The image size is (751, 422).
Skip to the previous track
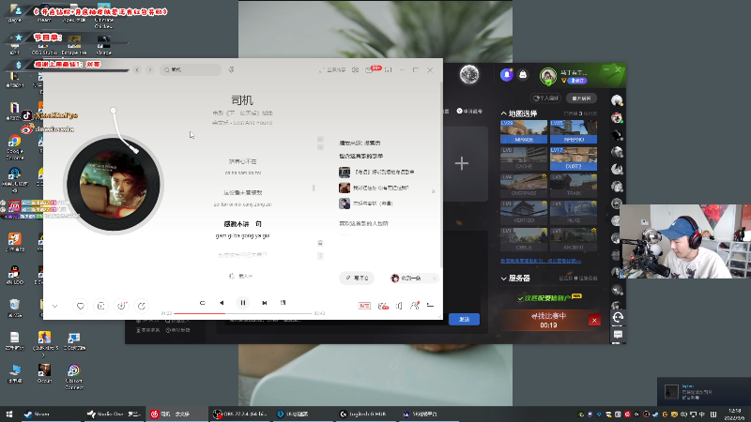pyautogui.click(x=222, y=303)
